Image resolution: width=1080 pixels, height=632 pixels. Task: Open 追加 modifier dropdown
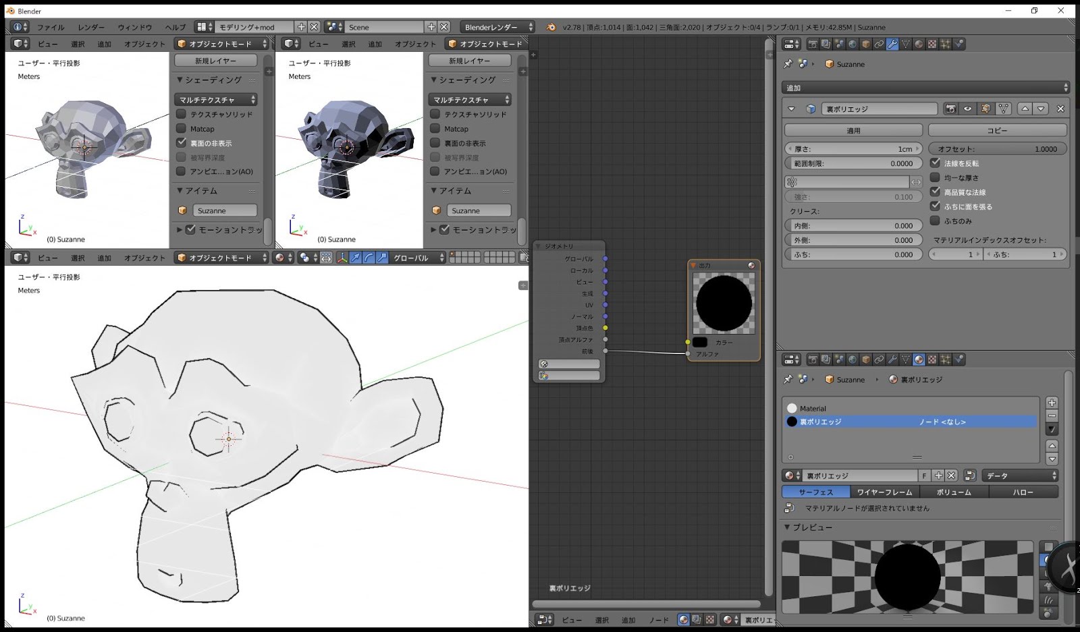click(x=925, y=88)
